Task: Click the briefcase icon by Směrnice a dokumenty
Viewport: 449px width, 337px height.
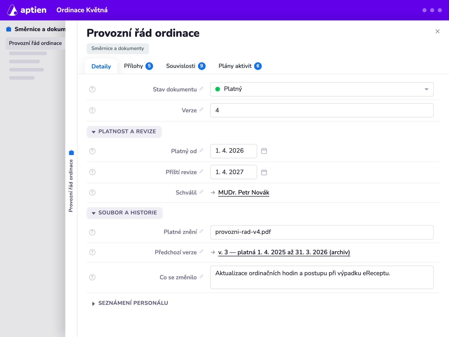Action: [x=9, y=29]
